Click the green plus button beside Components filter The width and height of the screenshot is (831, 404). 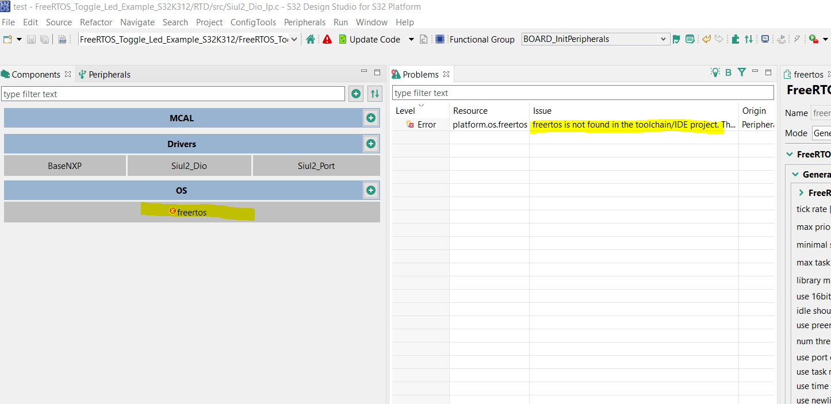tap(356, 94)
